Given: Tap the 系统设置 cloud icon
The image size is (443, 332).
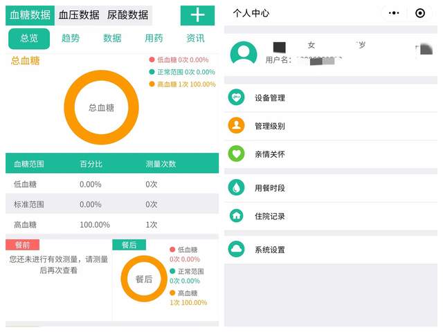Looking at the screenshot, I should [236, 249].
